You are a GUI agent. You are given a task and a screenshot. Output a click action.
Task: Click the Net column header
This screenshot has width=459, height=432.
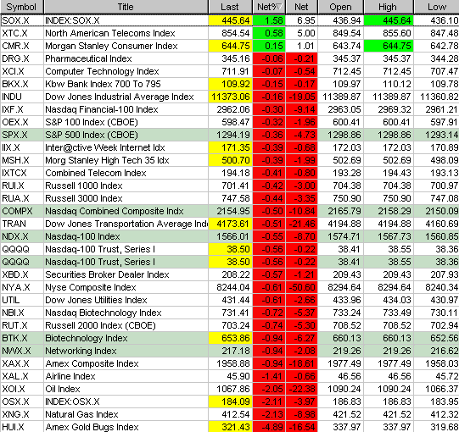pos(301,7)
